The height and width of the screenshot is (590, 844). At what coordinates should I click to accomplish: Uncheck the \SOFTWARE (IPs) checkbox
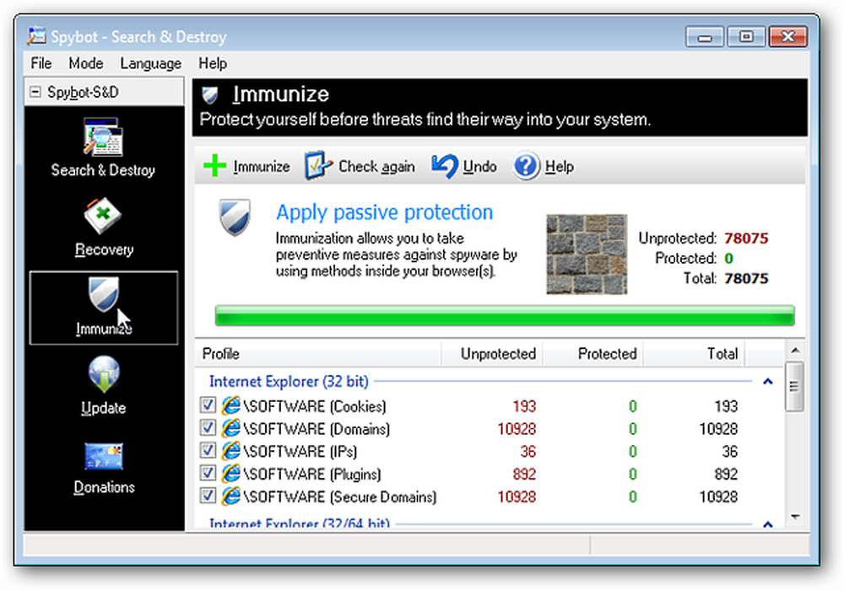click(208, 450)
